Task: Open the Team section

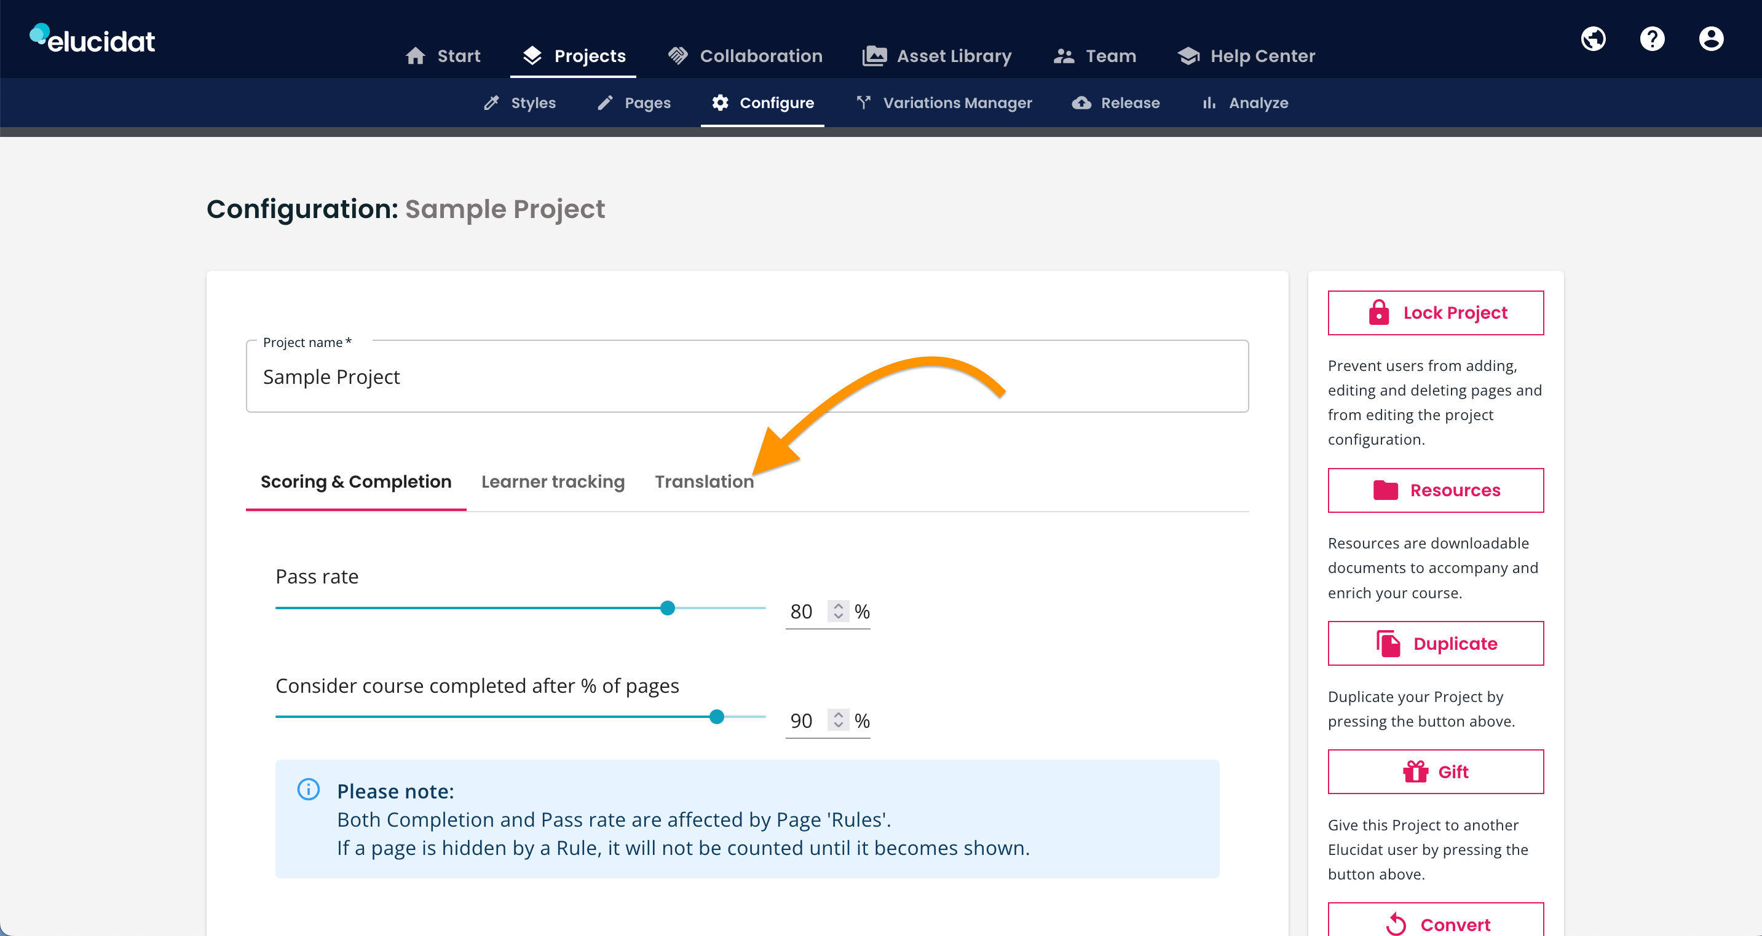Action: (1094, 56)
